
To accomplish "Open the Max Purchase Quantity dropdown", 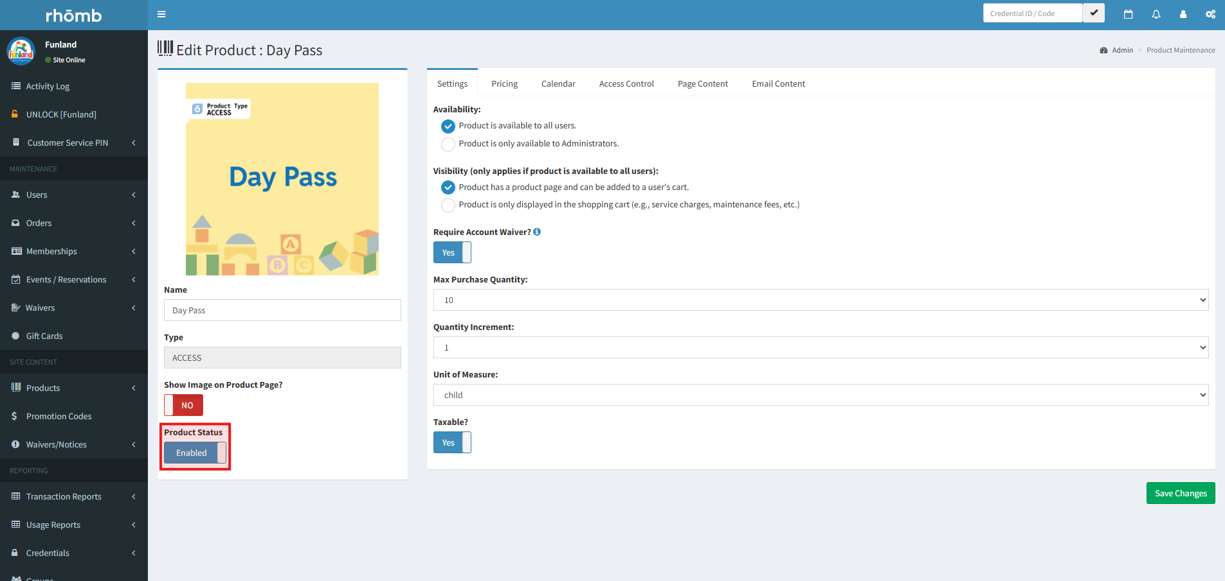I will (x=821, y=300).
